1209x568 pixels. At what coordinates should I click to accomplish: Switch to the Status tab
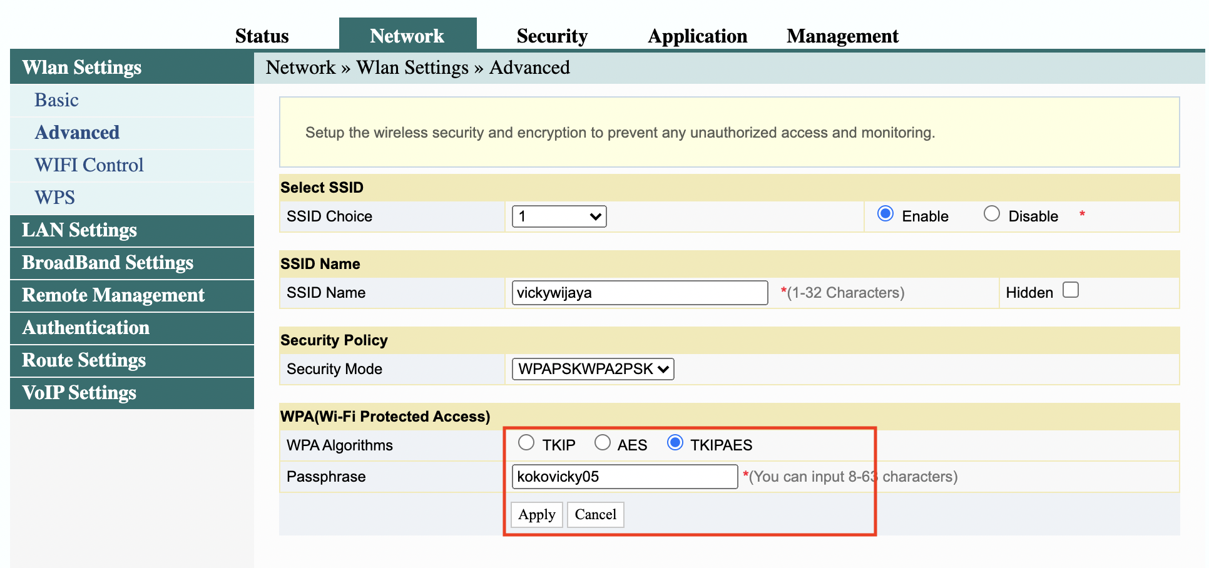click(x=262, y=35)
